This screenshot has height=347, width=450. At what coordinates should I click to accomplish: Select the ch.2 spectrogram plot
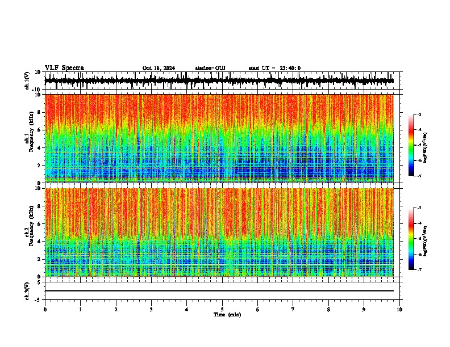coord(222,232)
